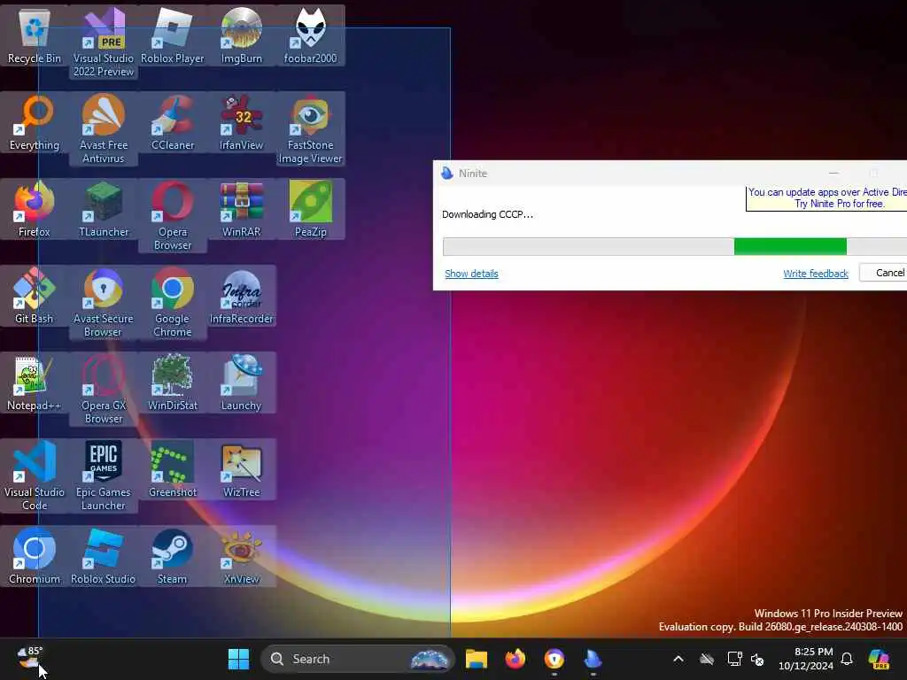Open the clock showing 8:25 PM
The width and height of the screenshot is (907, 680).
805,659
